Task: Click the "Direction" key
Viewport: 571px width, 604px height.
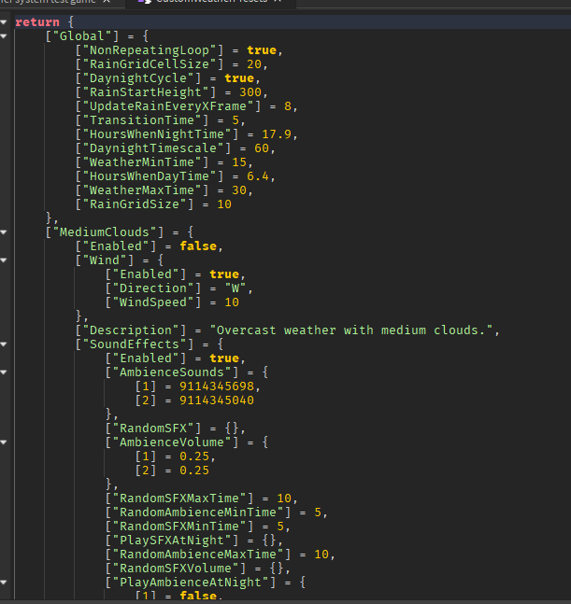Action: pyautogui.click(x=153, y=288)
